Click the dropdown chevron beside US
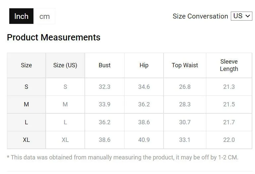Screen dimensions: 255x174 [x=248, y=16]
